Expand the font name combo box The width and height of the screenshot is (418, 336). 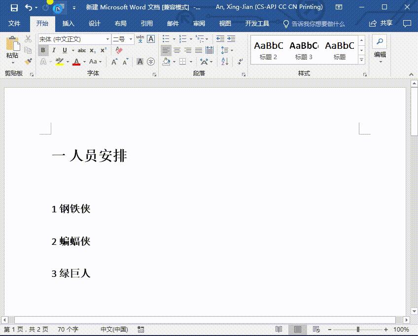click(107, 39)
